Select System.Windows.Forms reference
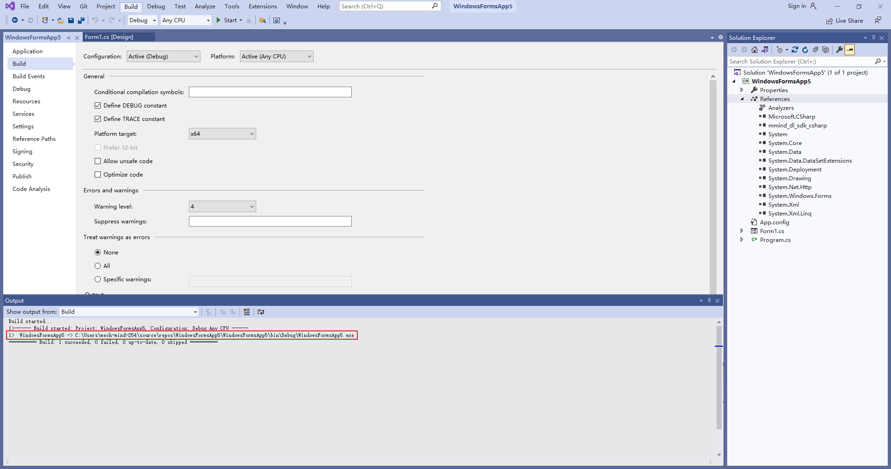The width and height of the screenshot is (891, 469). point(800,196)
